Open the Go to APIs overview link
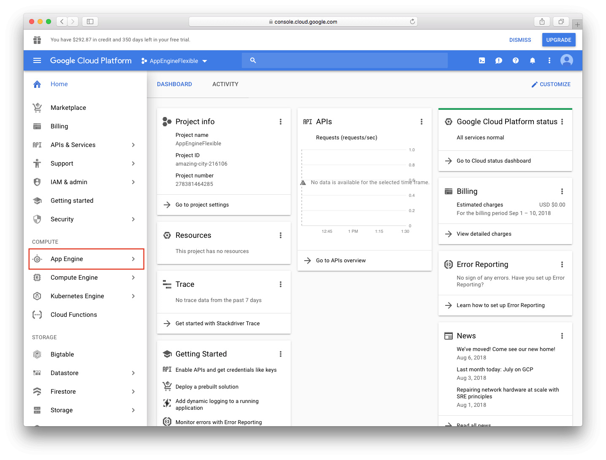This screenshot has height=460, width=606. pos(340,260)
